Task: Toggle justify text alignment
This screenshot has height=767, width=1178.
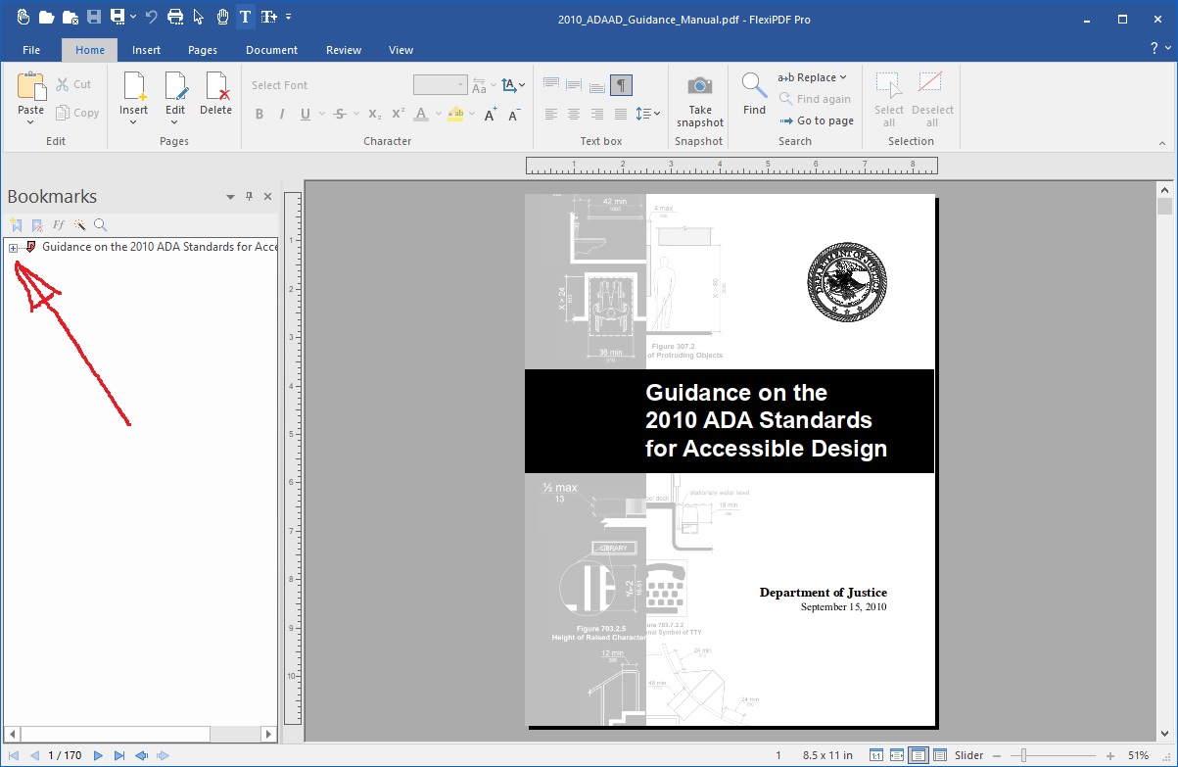Action: [621, 114]
